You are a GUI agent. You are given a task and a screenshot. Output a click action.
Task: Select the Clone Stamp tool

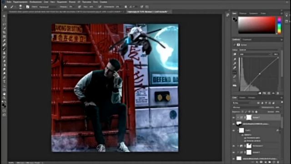pyautogui.click(x=4, y=53)
